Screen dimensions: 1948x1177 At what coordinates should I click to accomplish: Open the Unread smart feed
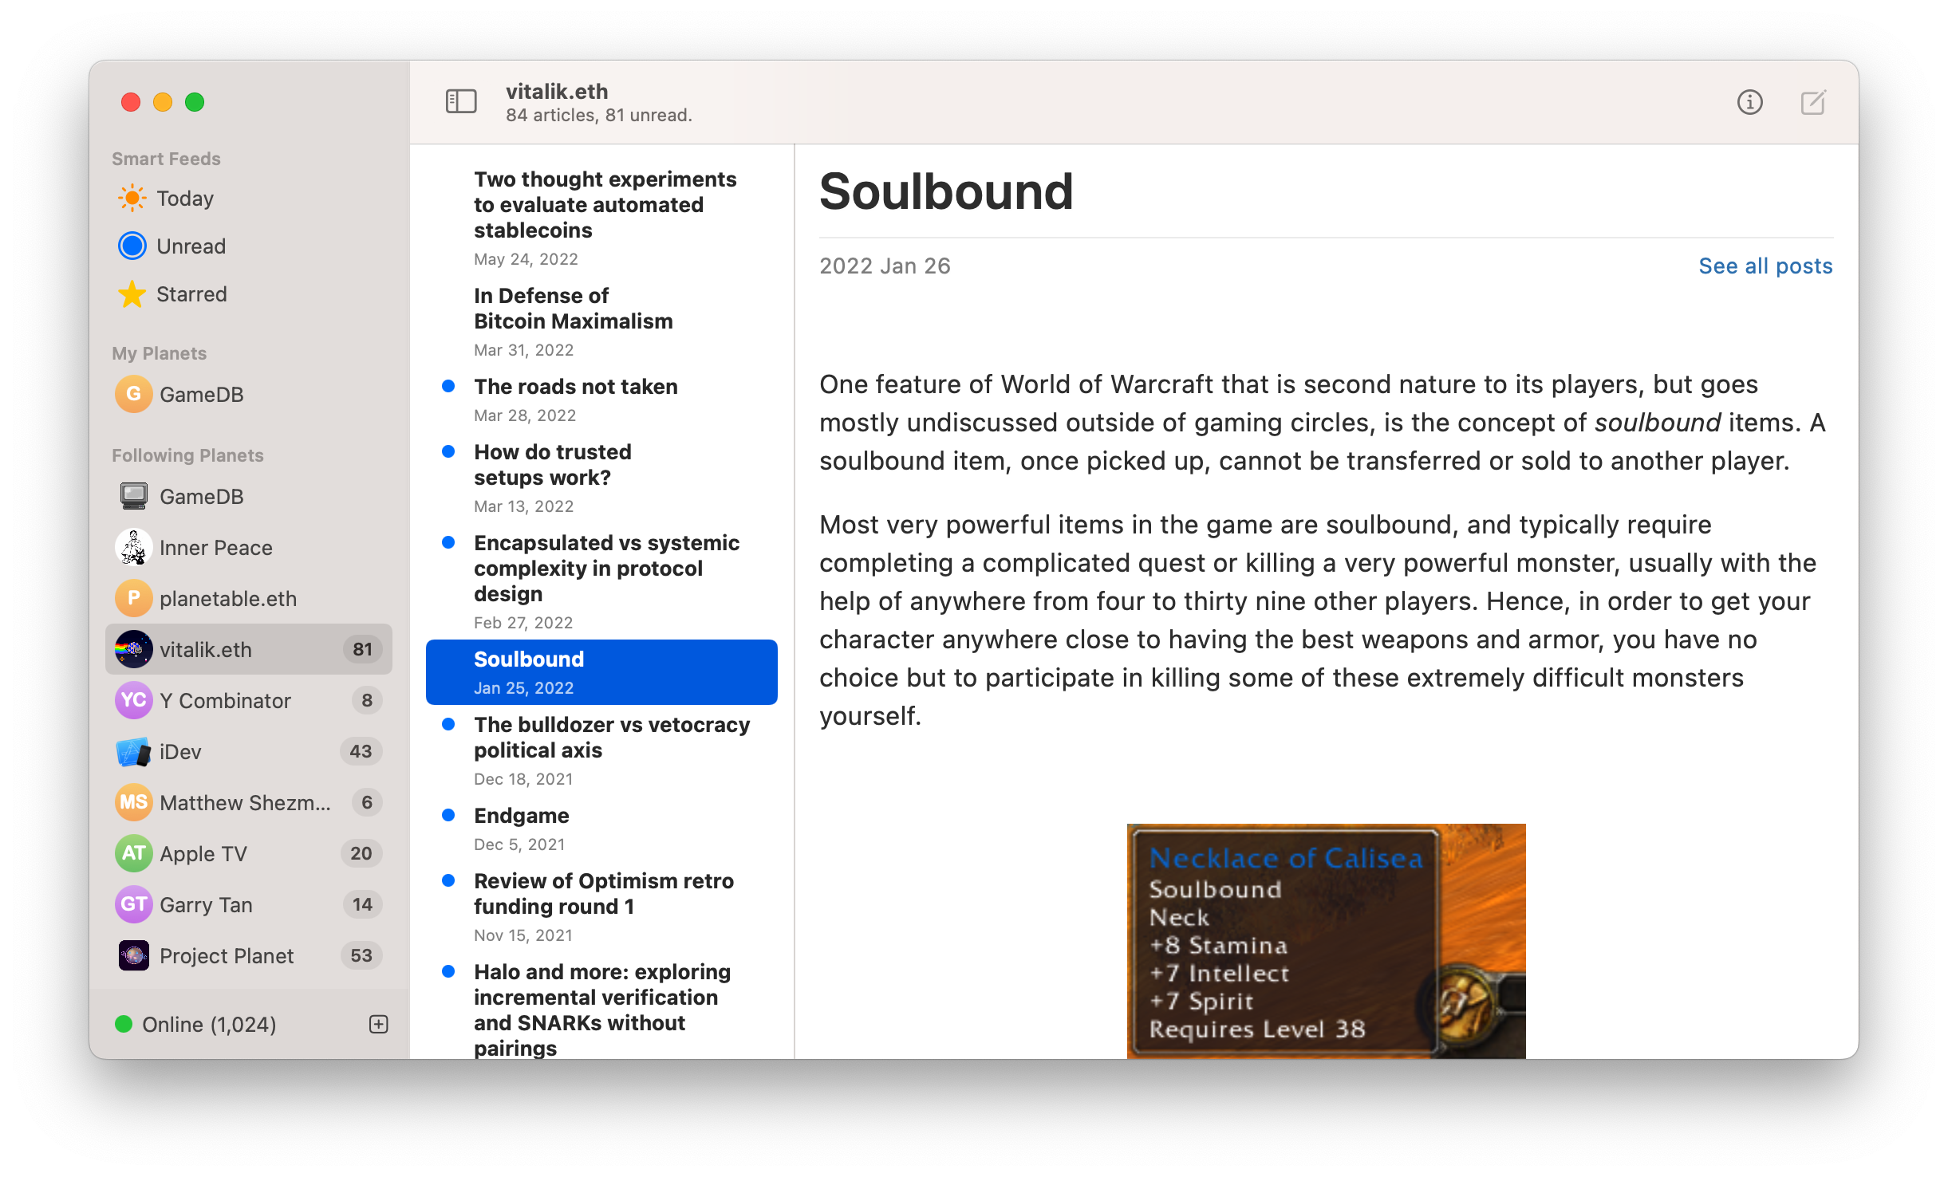click(191, 246)
